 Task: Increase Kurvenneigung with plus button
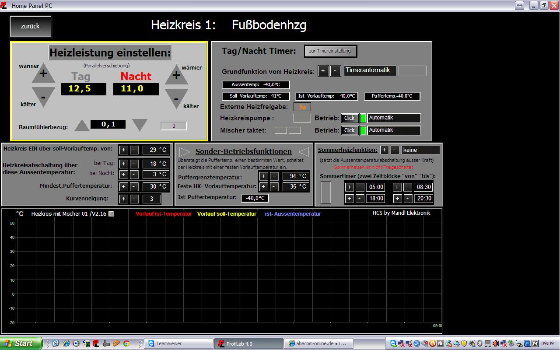tap(124, 199)
